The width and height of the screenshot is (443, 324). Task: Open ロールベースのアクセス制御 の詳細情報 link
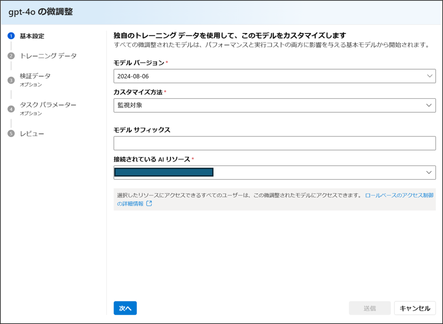pos(399,195)
